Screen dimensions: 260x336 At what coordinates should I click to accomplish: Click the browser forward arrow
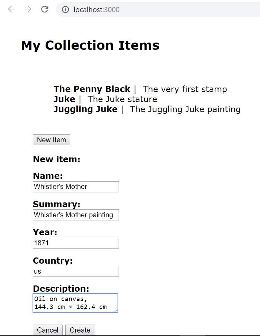(28, 9)
